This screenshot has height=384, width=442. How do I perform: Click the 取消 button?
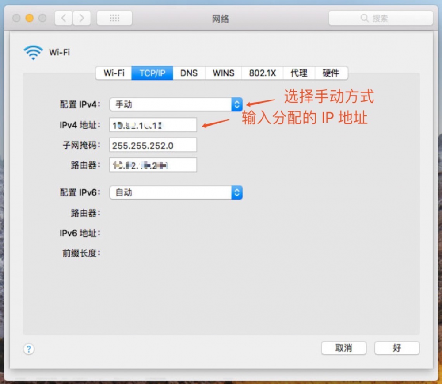(344, 348)
